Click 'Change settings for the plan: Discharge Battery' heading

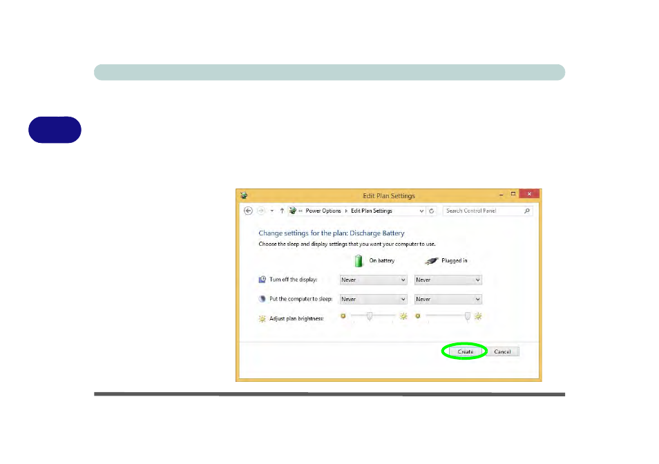(331, 233)
